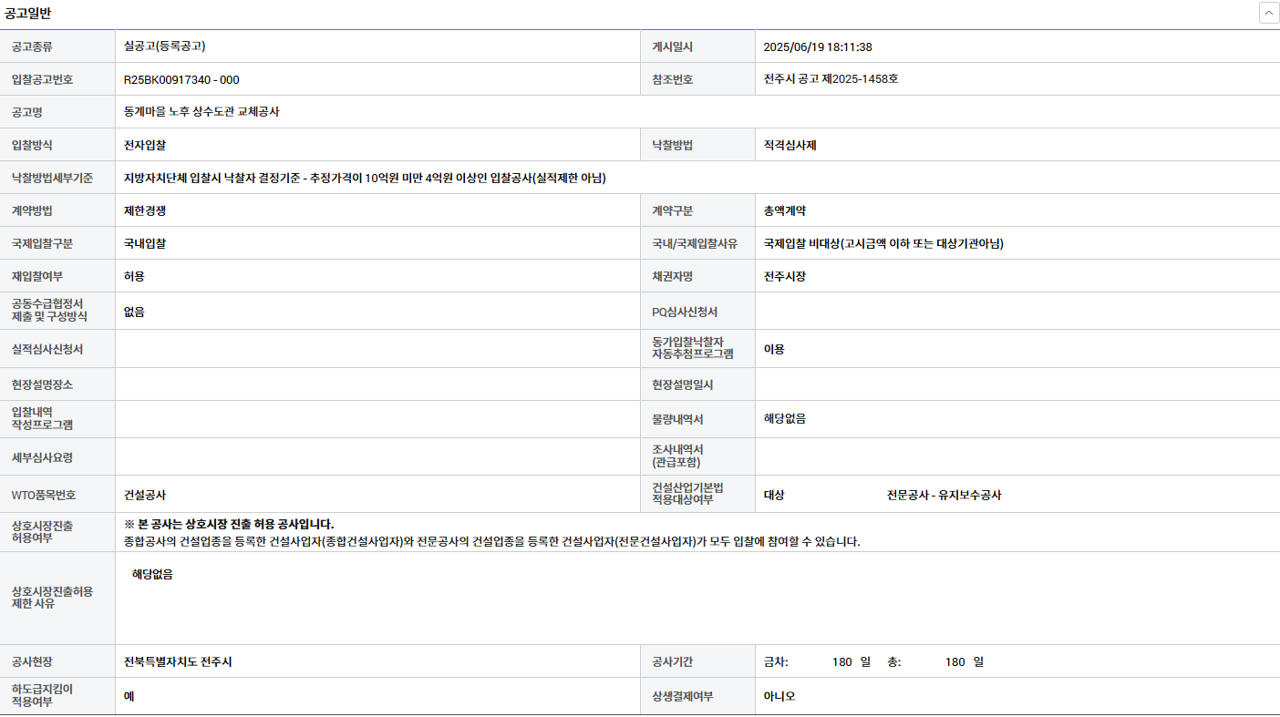Select bid notice number R25BK00917340 - 000
The height and width of the screenshot is (717, 1280).
point(181,79)
